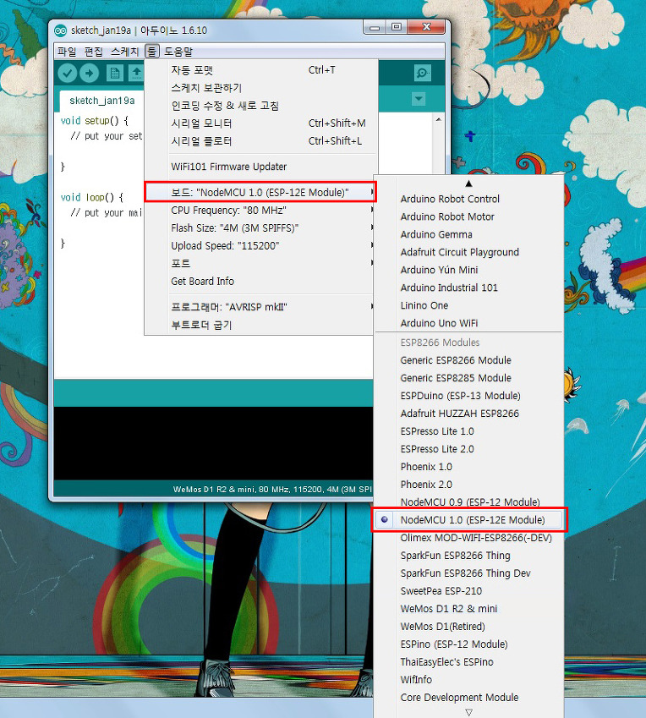Image resolution: width=646 pixels, height=718 pixels.
Task: Select WifInfo board
Action: click(468, 680)
